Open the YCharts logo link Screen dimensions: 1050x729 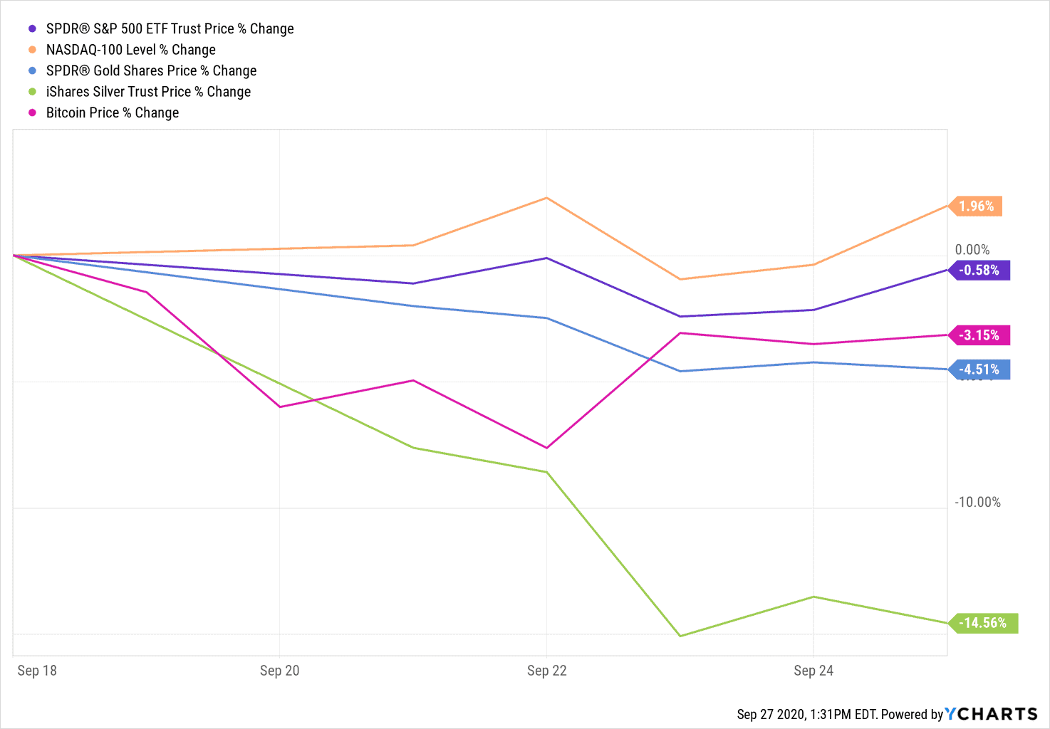point(991,714)
